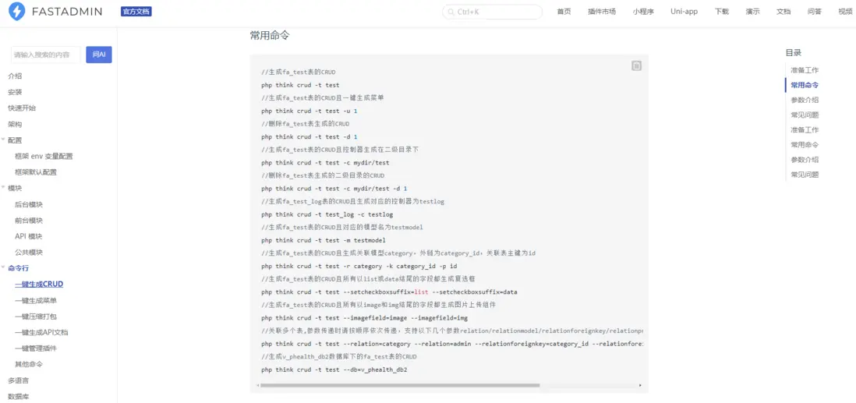This screenshot has height=403, width=856.
Task: Click the FastAdmin lightning logo
Action: click(x=17, y=12)
